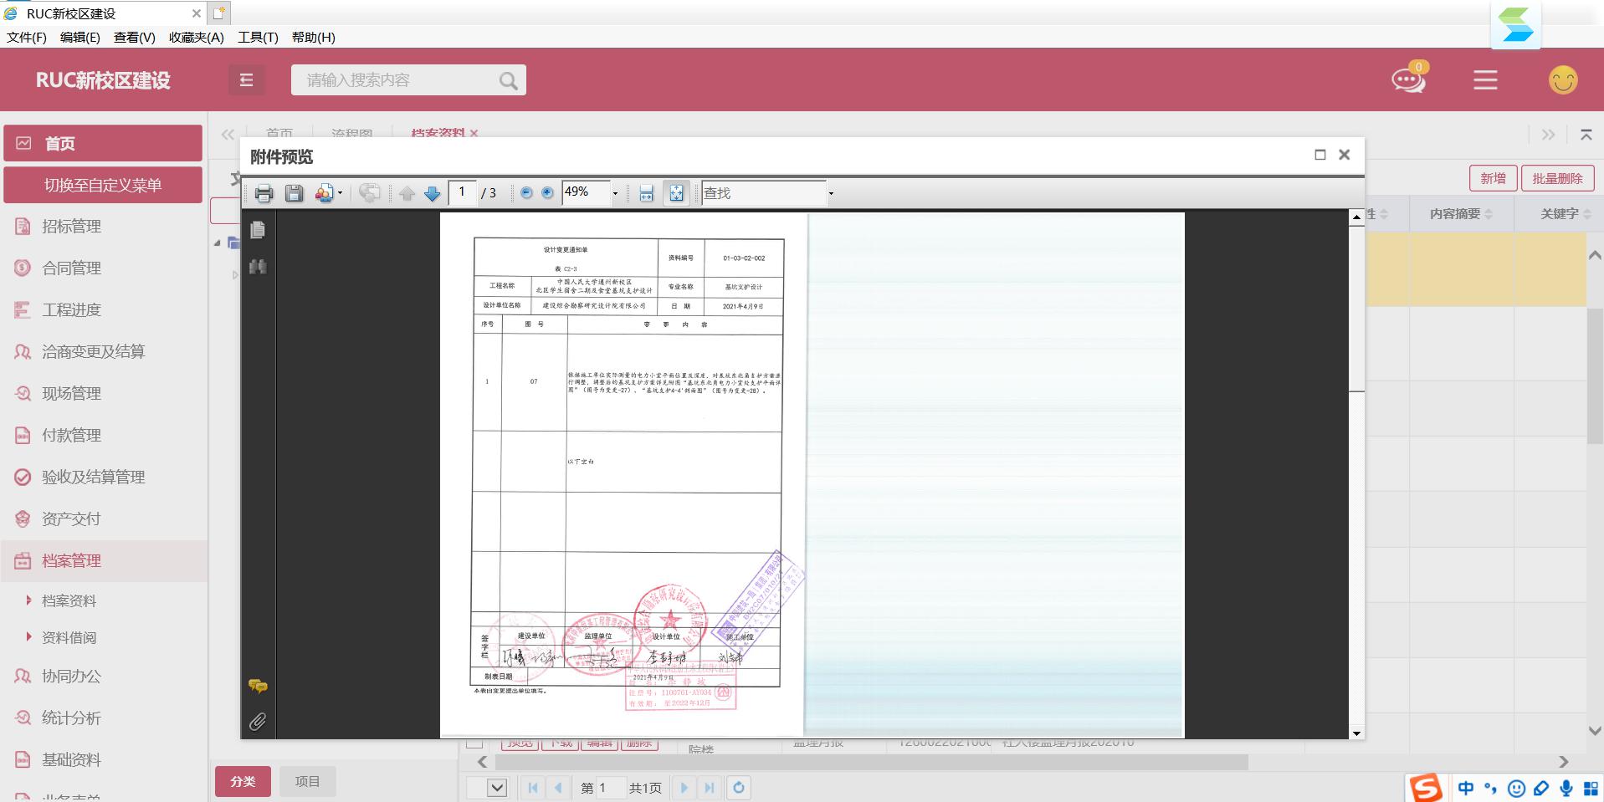Select 合同管理 in the sidebar
This screenshot has height=802, width=1604.
coord(71,268)
